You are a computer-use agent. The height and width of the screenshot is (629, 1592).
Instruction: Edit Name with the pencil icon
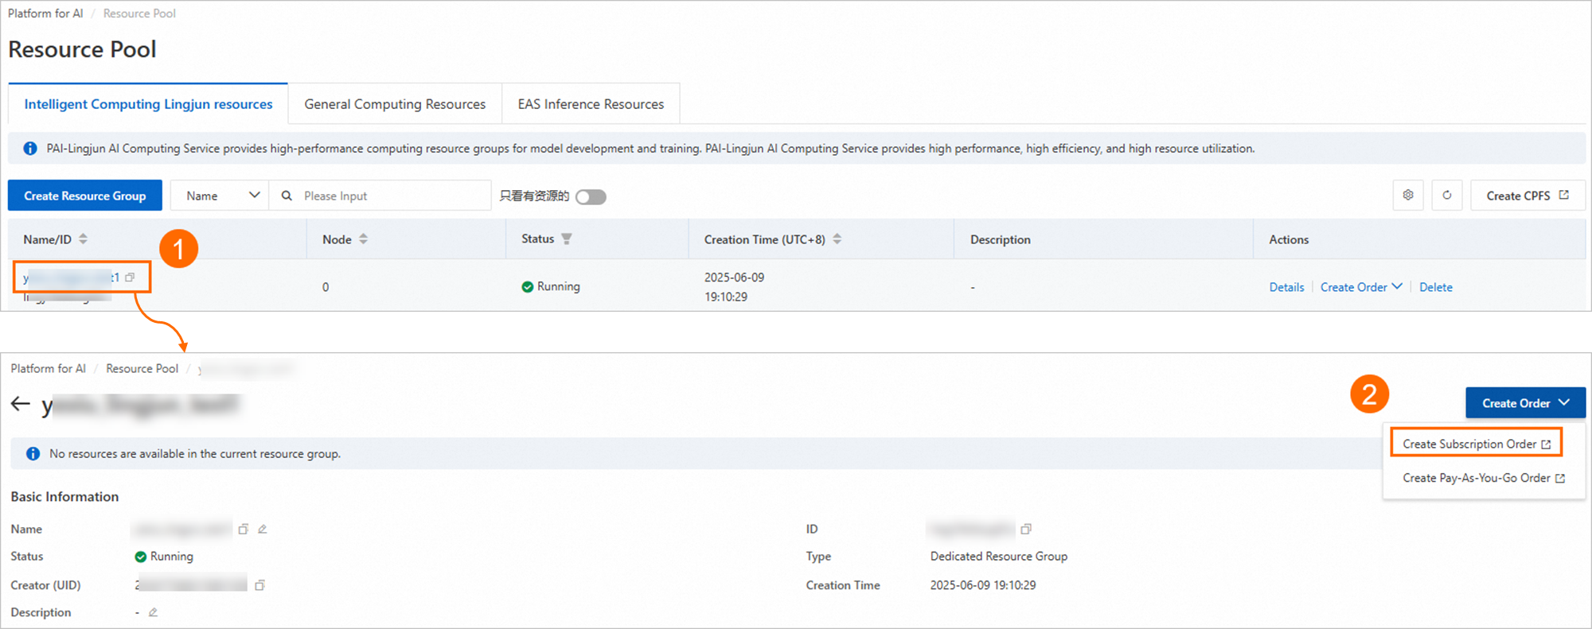(x=263, y=529)
